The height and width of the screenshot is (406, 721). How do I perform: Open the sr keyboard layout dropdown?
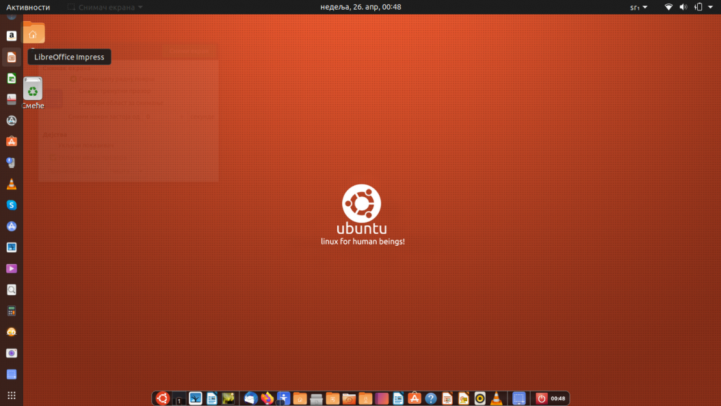point(639,7)
